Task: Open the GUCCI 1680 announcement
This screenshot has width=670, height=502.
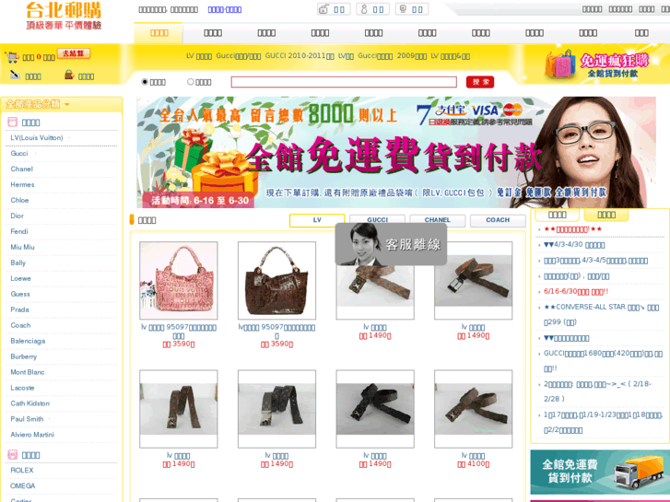Action: coord(603,361)
